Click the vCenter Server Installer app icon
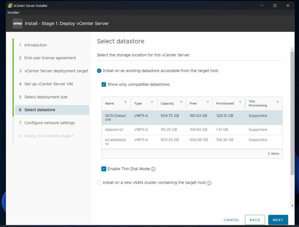This screenshot has height=227, width=299. [10, 5]
